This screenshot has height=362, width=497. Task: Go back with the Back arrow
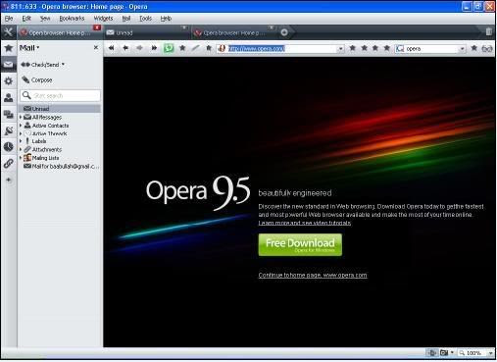coord(125,48)
